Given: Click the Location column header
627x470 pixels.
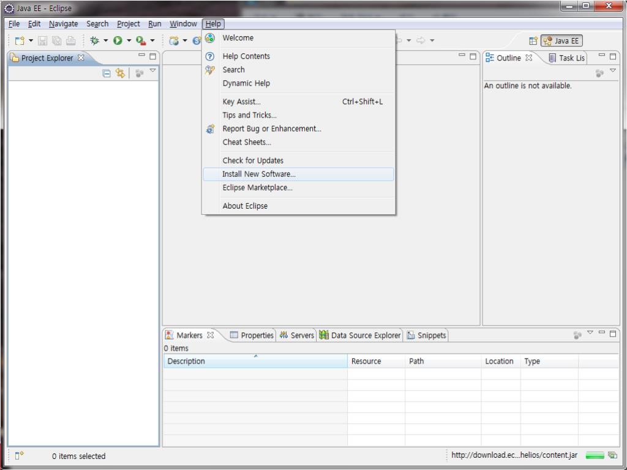Looking at the screenshot, I should pos(501,361).
